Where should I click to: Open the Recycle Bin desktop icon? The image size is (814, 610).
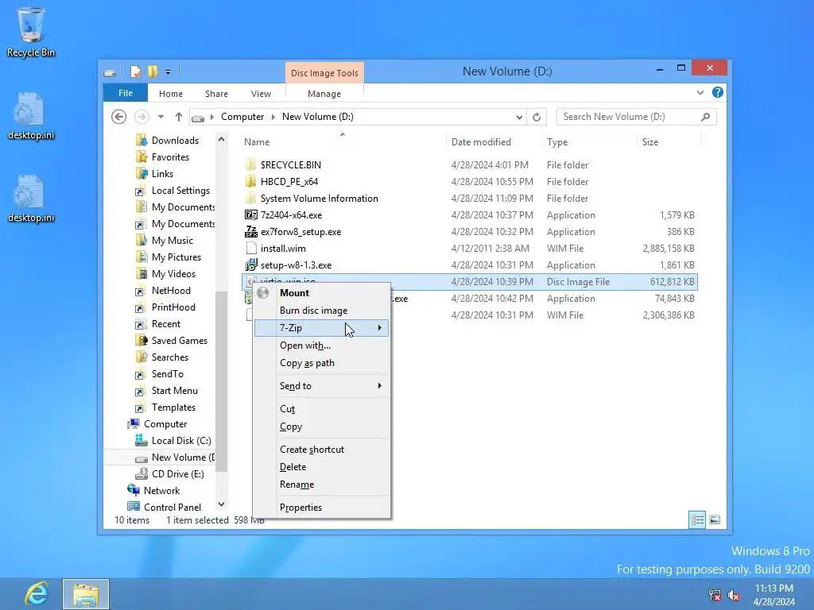pos(31,31)
